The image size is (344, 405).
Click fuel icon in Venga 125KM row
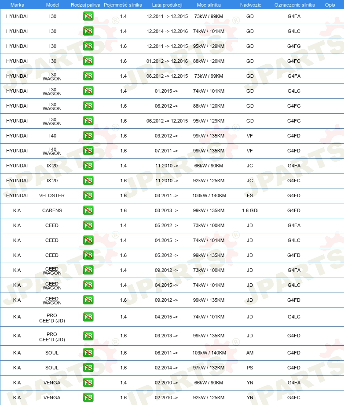point(88,398)
